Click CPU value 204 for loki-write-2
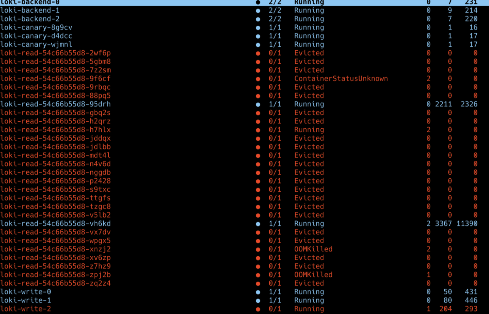Screen dimensions: 489x314 (445, 309)
